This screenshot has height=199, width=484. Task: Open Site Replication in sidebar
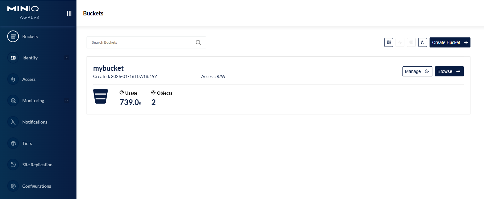tap(38, 165)
